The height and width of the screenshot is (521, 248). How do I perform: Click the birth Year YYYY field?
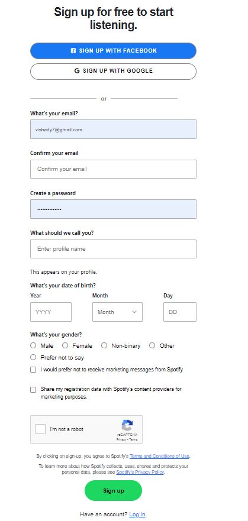point(51,312)
